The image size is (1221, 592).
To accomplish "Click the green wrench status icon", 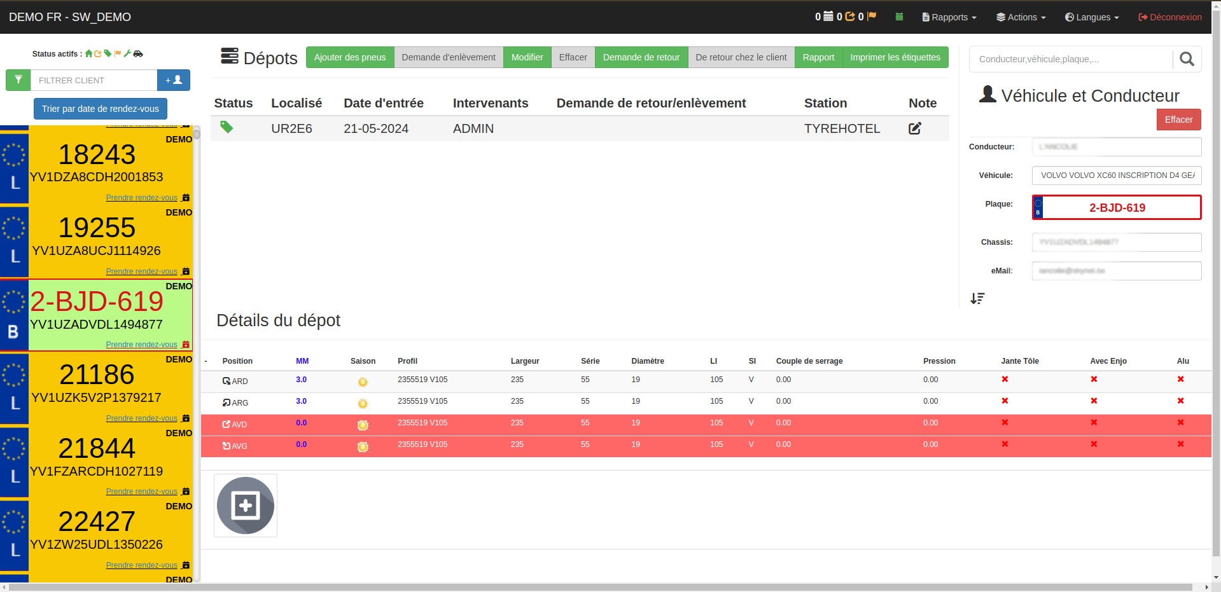I will (127, 53).
